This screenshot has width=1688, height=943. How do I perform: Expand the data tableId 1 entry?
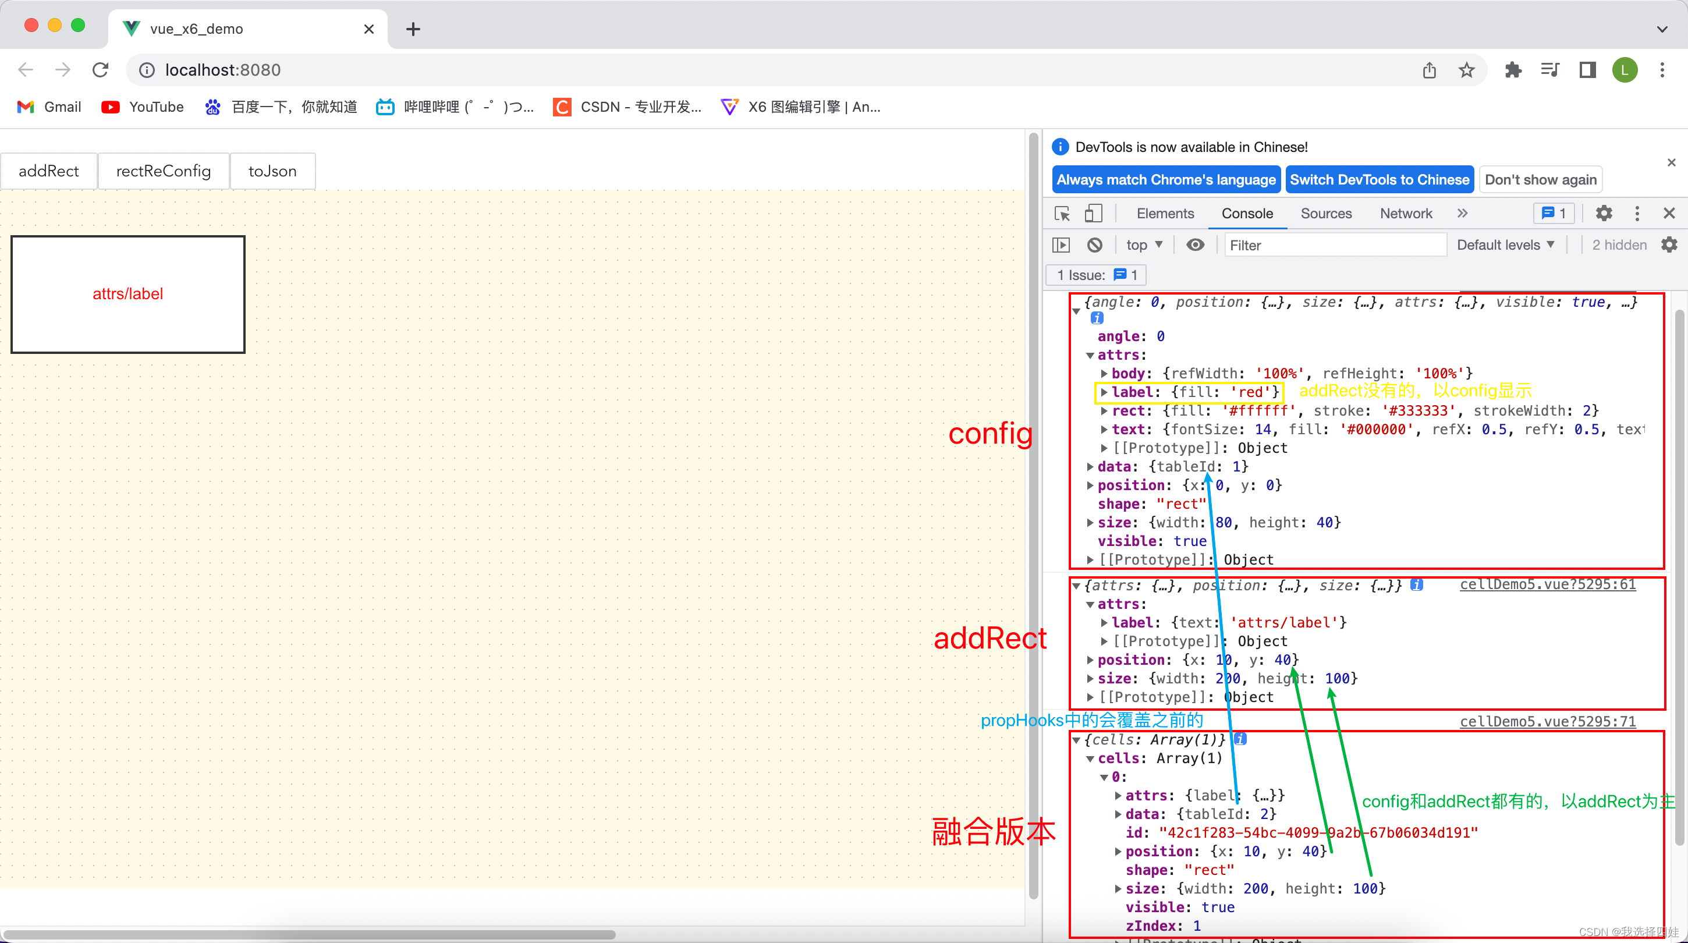[1090, 467]
